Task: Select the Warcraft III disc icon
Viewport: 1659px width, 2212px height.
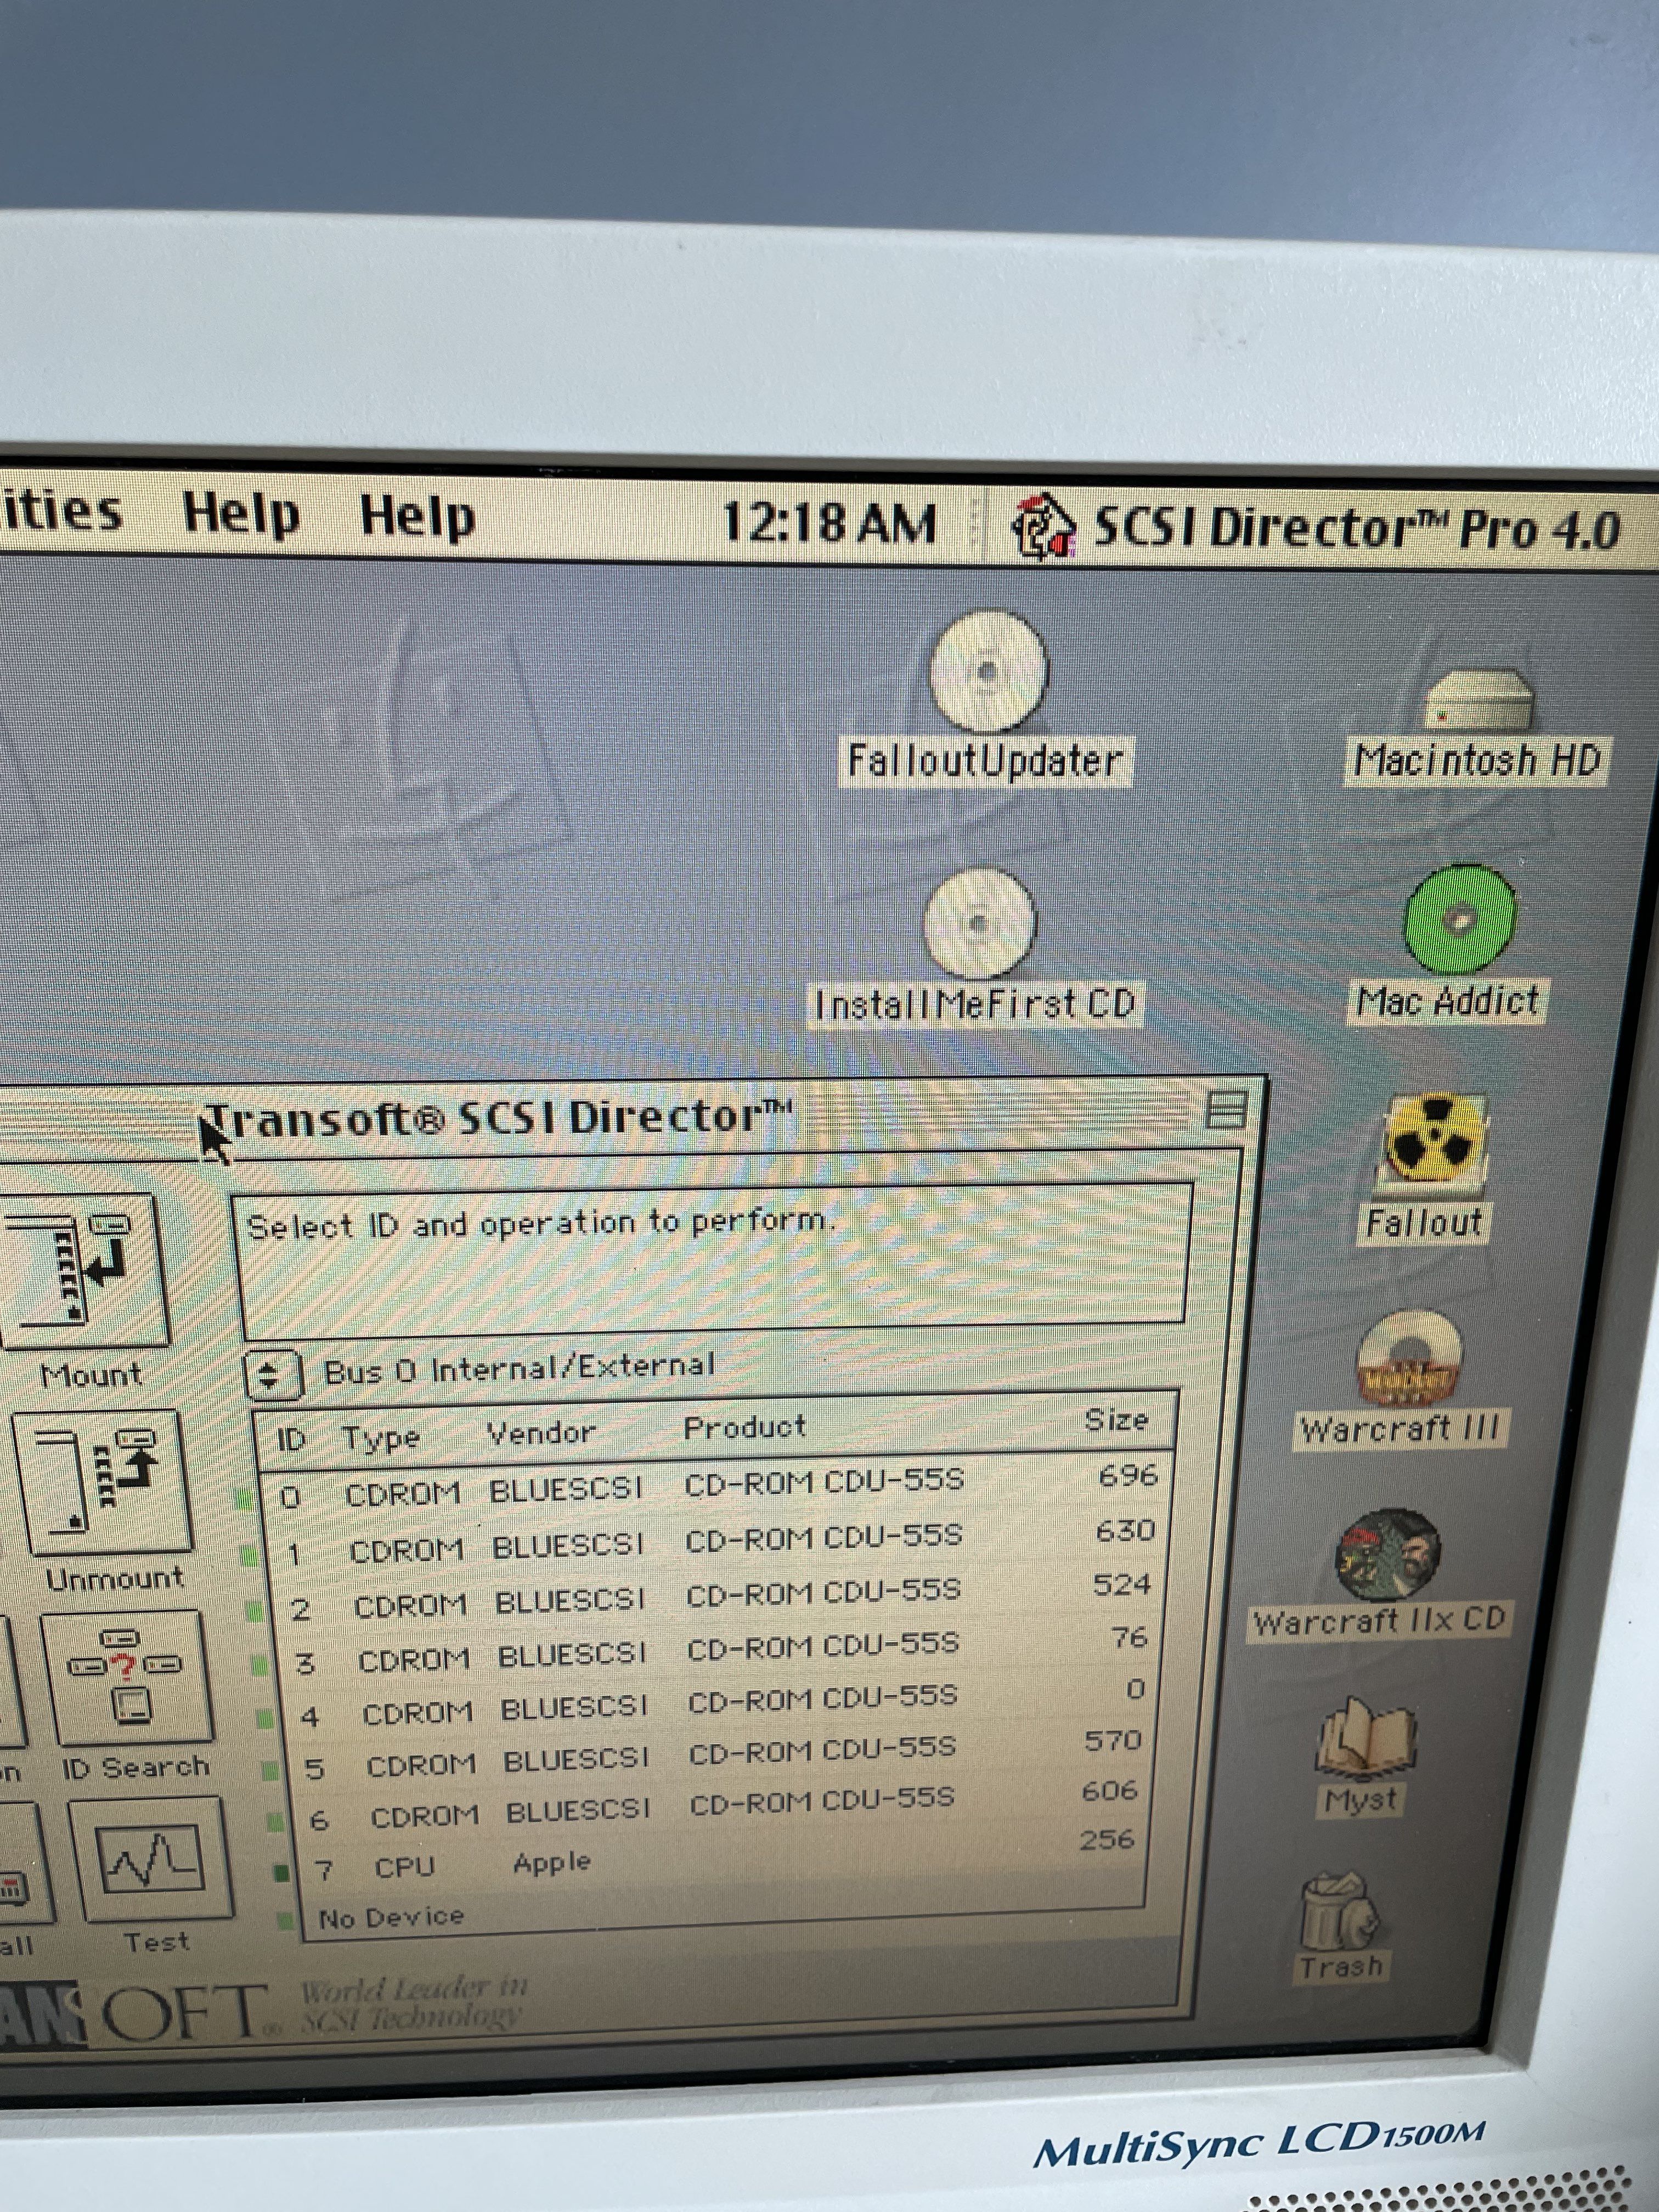Action: point(1409,1358)
